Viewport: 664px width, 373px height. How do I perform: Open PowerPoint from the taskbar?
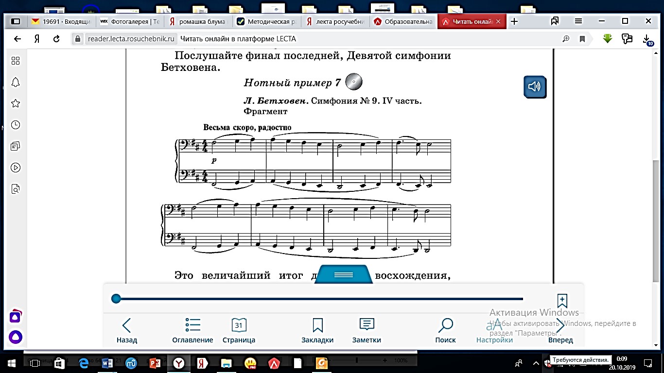coord(155,363)
